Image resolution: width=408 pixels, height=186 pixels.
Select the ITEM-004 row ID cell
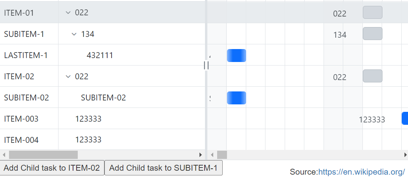coord(21,140)
